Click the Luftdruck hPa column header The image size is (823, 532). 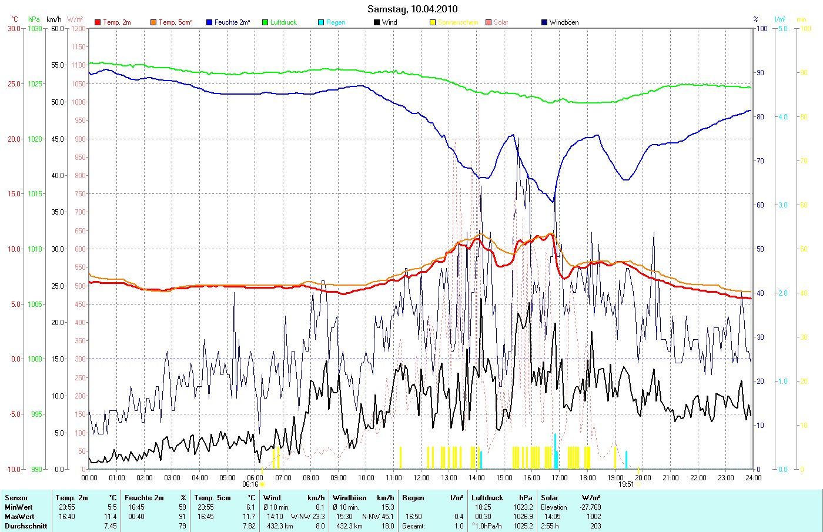click(501, 498)
